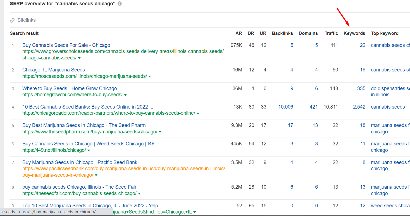Viewport: 410px width, 216px height.
Task: Expand URL dropdown for pacificseedbank.com result
Action: [x=96, y=175]
